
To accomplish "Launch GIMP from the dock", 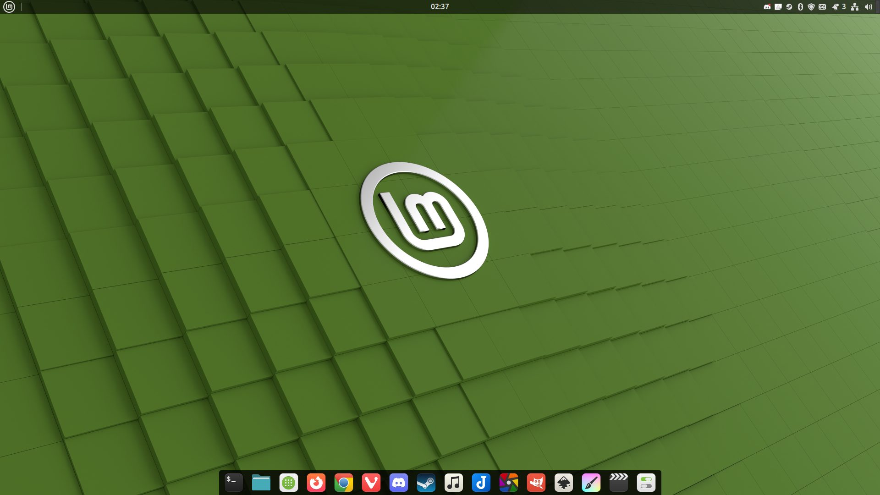I will tap(536, 483).
